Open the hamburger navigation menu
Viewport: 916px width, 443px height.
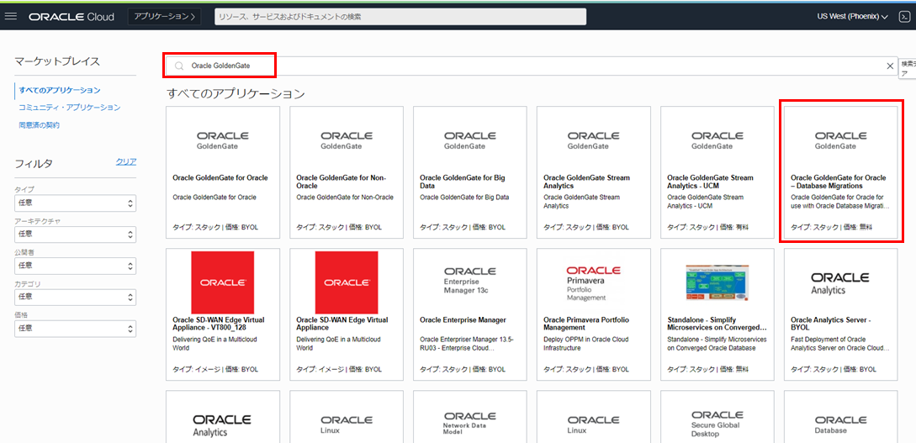coord(11,16)
